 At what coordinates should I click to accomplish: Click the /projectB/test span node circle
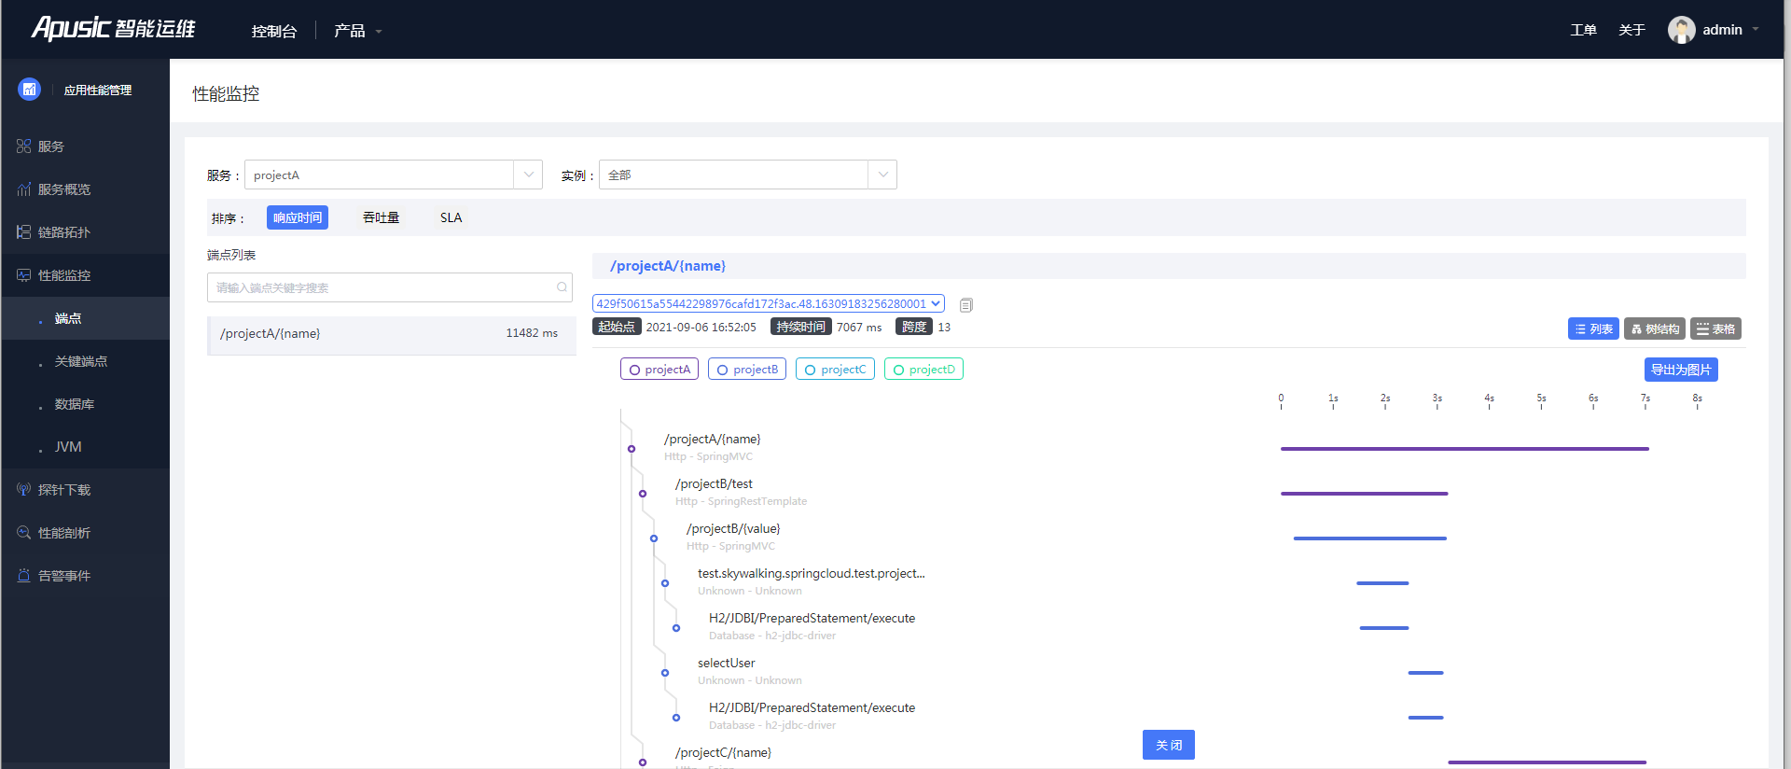[643, 494]
